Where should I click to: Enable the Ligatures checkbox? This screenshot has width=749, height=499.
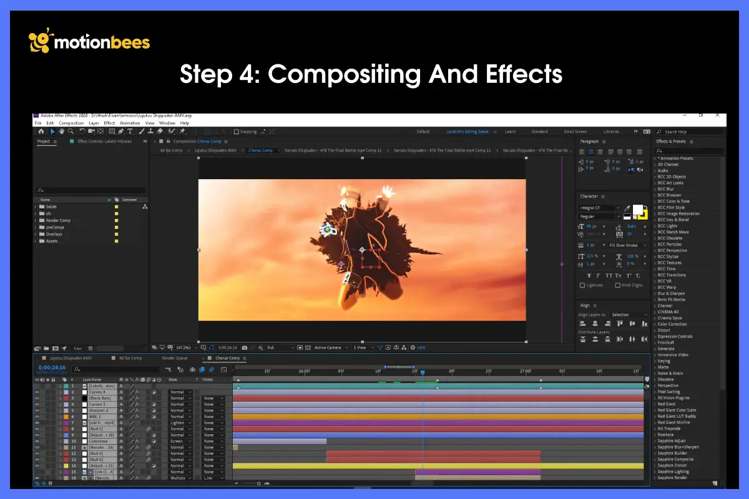582,285
